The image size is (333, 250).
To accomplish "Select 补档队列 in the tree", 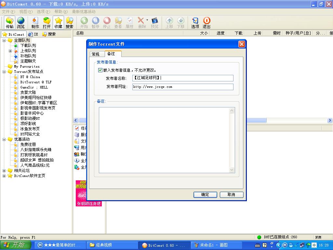I will click(x=28, y=56).
